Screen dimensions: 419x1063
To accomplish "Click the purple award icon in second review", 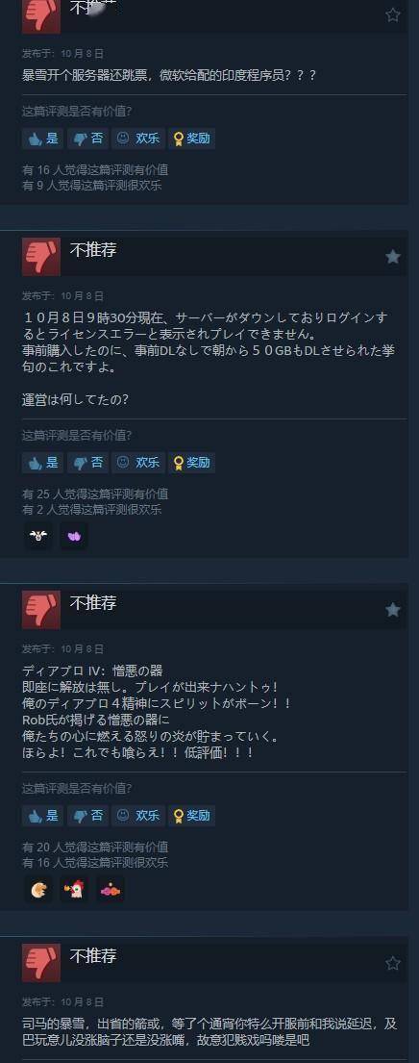I will 74,536.
